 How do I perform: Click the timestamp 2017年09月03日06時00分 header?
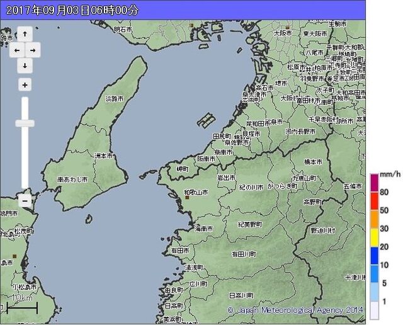tap(72, 10)
